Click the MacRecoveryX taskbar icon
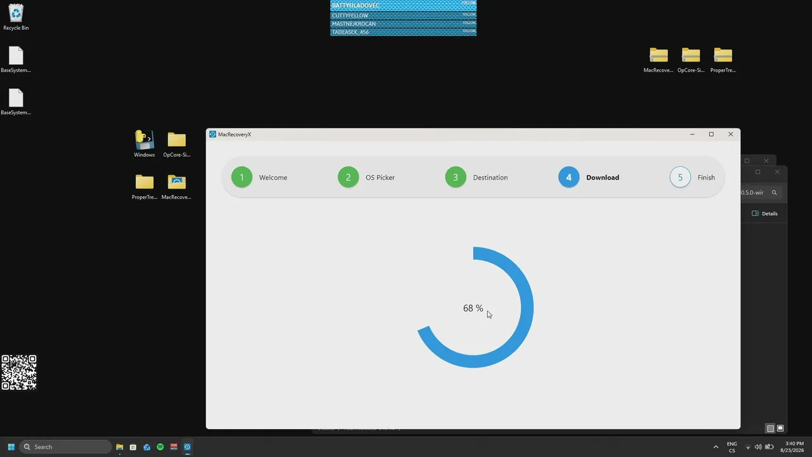The width and height of the screenshot is (812, 457). click(187, 447)
